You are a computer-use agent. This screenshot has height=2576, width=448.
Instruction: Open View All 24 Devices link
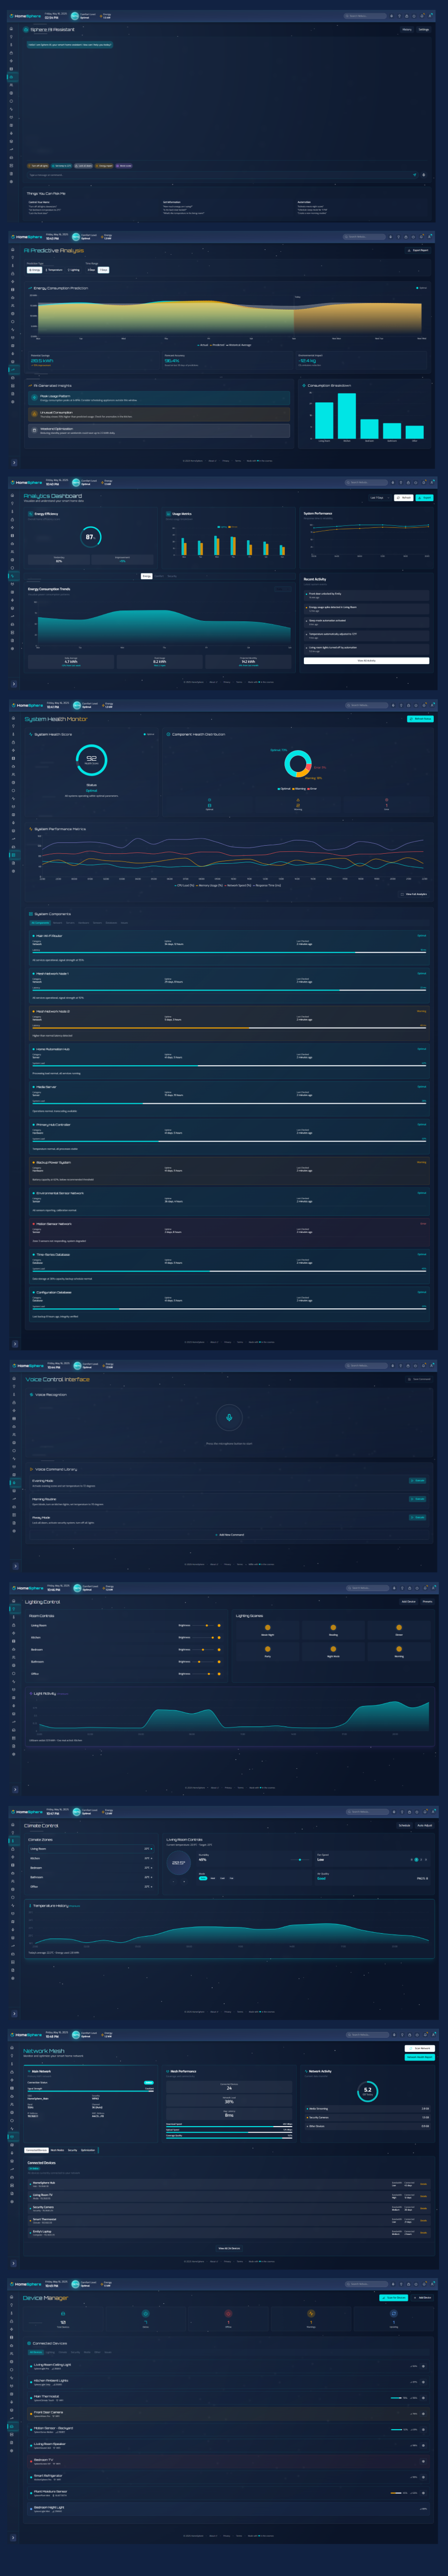click(x=229, y=2248)
